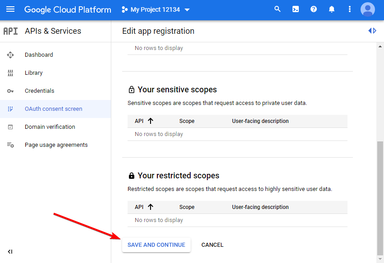
Task: Click the search icon in the top bar
Action: [x=277, y=9]
